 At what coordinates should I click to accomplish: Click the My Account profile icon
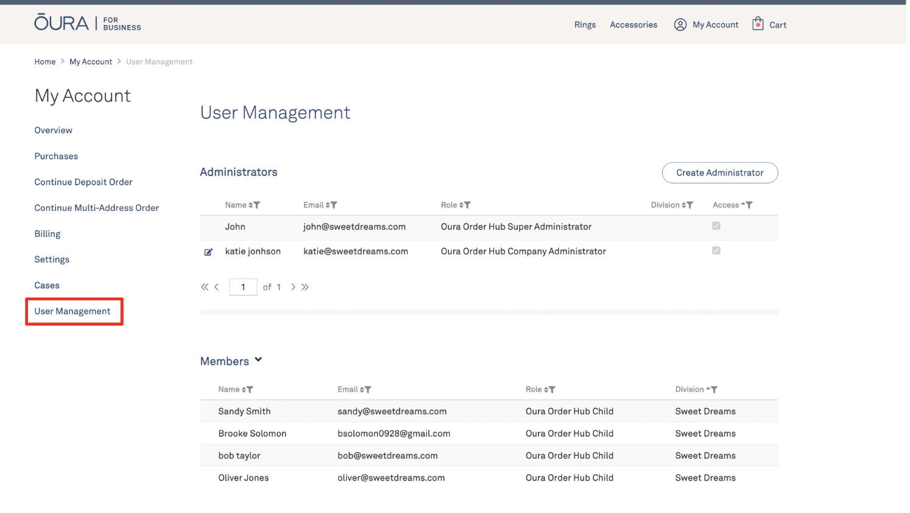[x=680, y=24]
